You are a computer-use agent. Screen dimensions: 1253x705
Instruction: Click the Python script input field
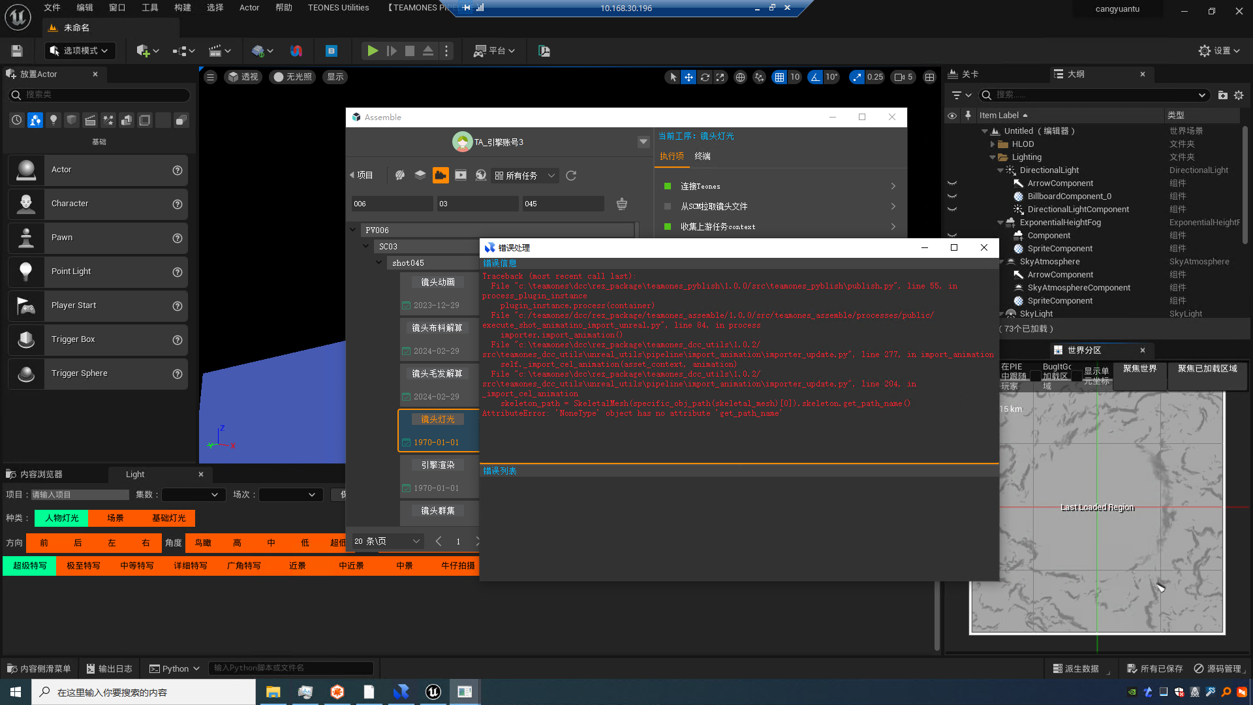[x=290, y=668]
